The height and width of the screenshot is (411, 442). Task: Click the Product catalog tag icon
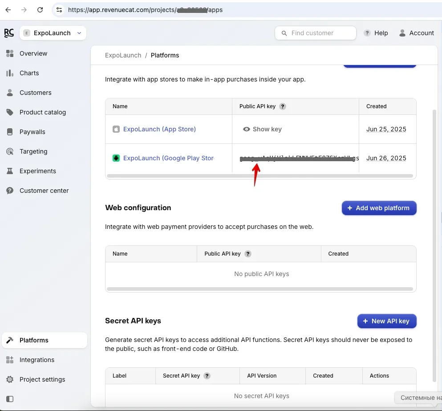coord(10,112)
